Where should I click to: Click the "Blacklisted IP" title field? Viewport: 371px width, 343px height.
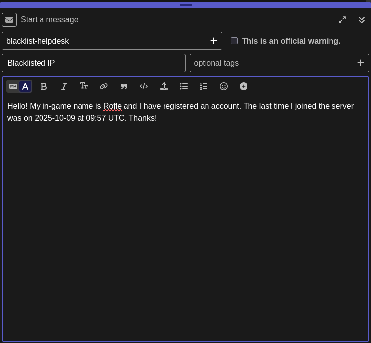click(x=94, y=63)
